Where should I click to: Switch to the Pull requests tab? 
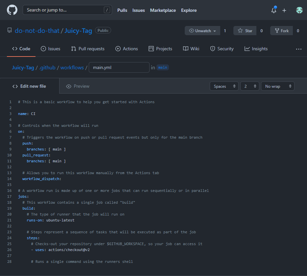[x=88, y=49]
